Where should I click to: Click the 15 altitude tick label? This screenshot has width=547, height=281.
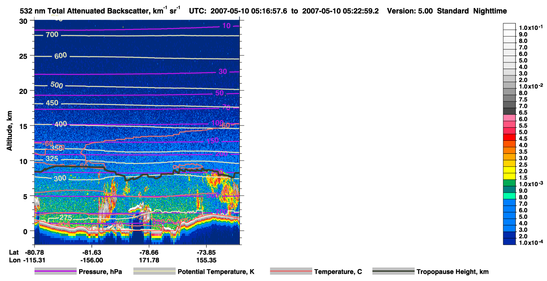[x=24, y=126]
